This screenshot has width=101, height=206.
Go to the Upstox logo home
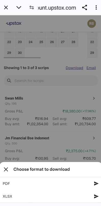pyautogui.click(x=14, y=23)
